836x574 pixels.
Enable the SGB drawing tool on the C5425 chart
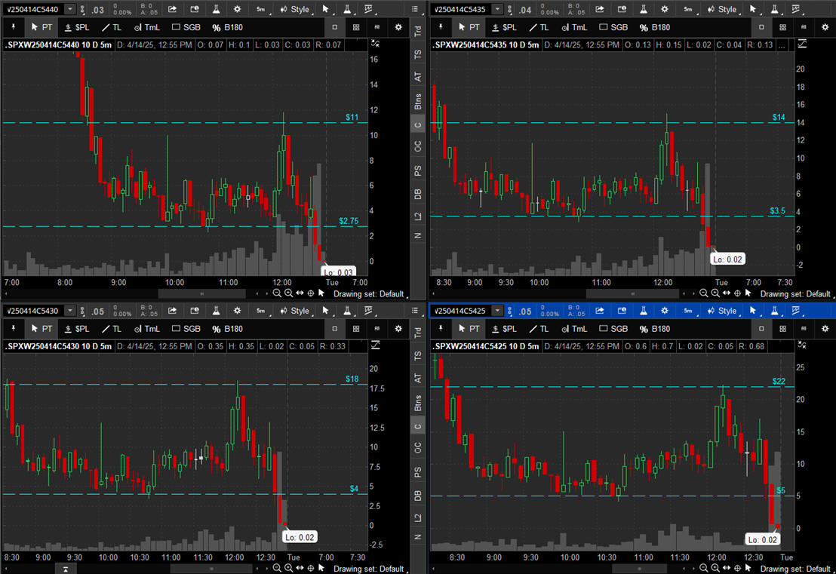click(x=612, y=329)
